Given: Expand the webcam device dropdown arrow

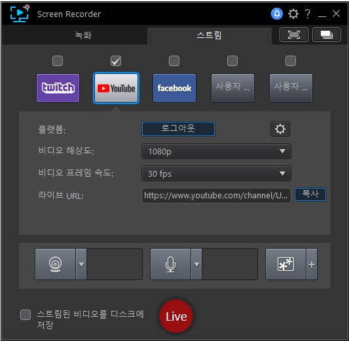Looking at the screenshot, I should pyautogui.click(x=81, y=264).
